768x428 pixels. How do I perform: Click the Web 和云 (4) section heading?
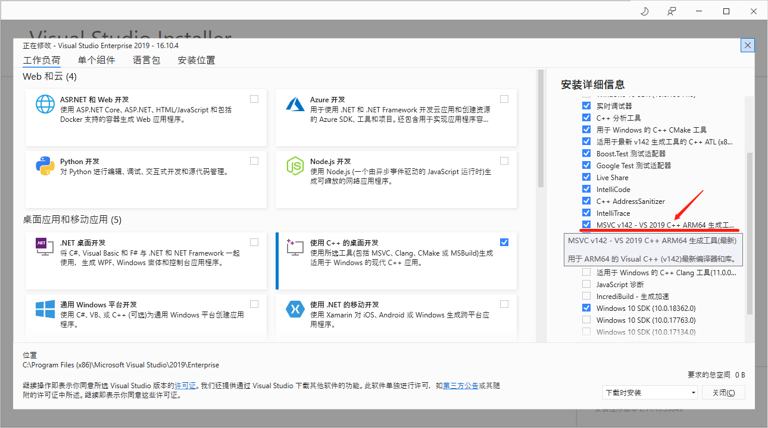[x=50, y=77]
